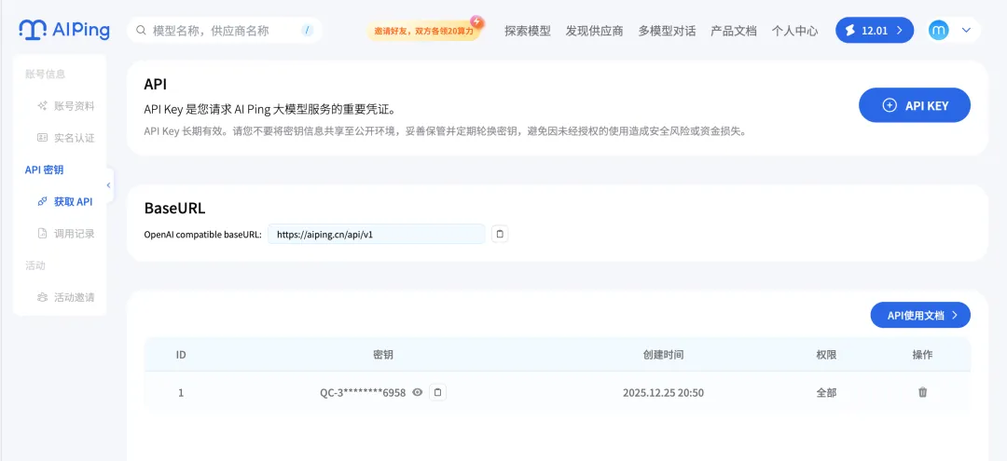This screenshot has height=461, width=1007.
Task: Open the API使用文档 button
Action: click(920, 315)
